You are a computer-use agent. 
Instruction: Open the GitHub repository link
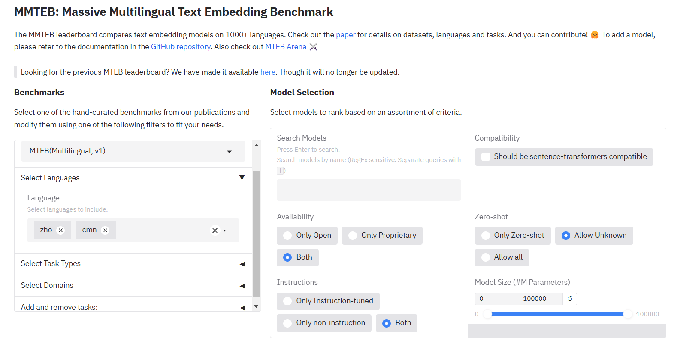pos(181,47)
